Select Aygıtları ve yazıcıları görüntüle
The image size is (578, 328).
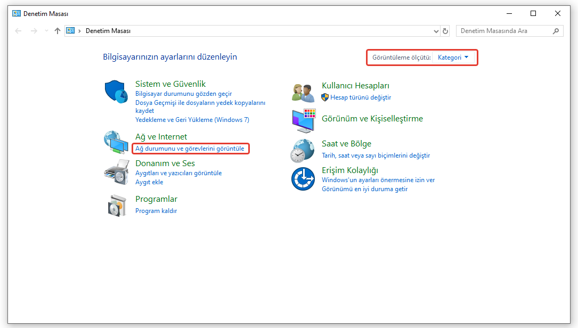[x=178, y=173]
